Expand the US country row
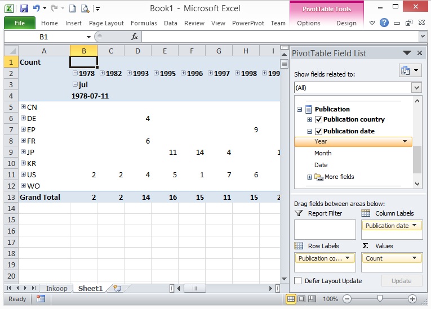This screenshot has height=309, width=431. (23, 174)
